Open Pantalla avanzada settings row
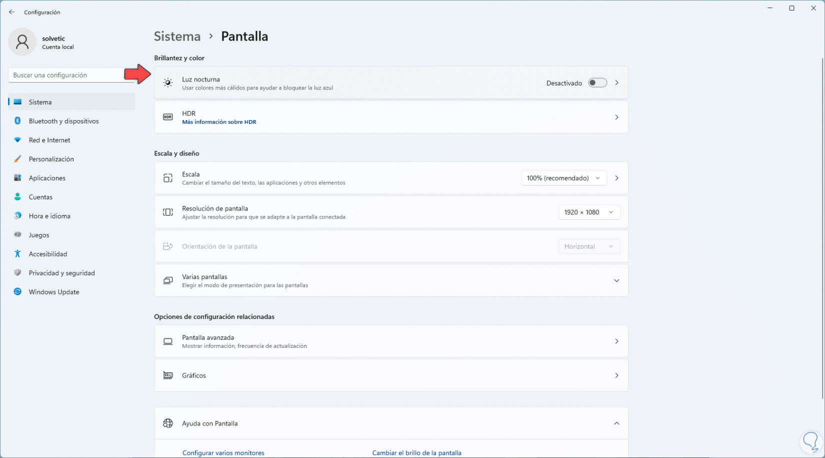 coord(391,341)
